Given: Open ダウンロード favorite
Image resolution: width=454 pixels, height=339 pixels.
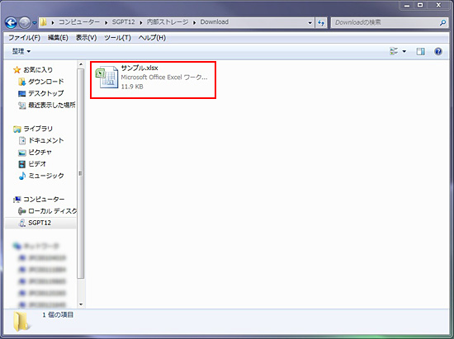Looking at the screenshot, I should [x=46, y=82].
